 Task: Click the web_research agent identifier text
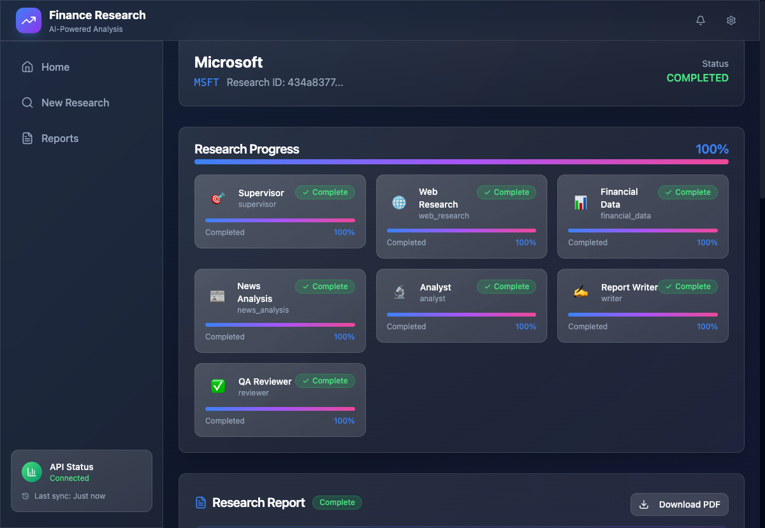click(x=444, y=216)
